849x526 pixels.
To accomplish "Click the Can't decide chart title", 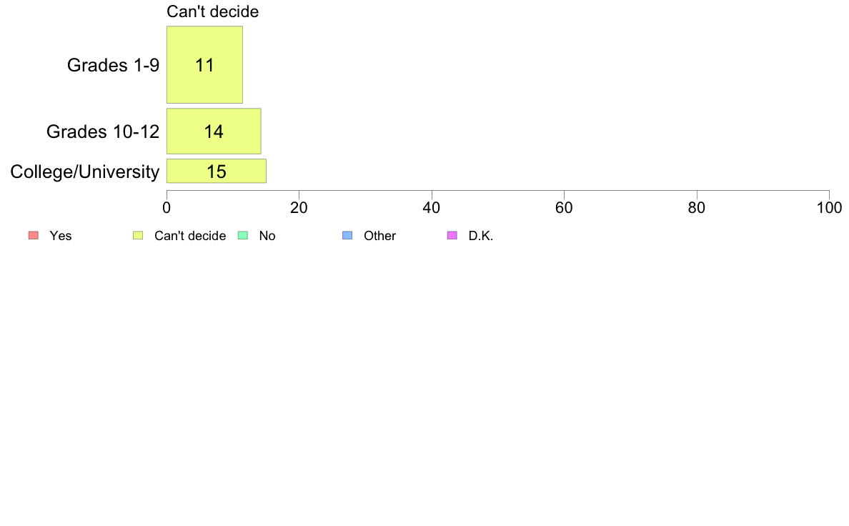I will 212,11.
